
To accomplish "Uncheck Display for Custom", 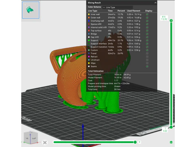I will click(147, 50).
